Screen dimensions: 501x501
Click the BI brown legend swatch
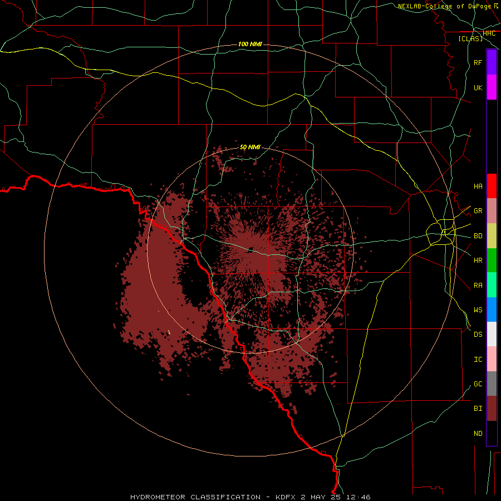coord(492,409)
